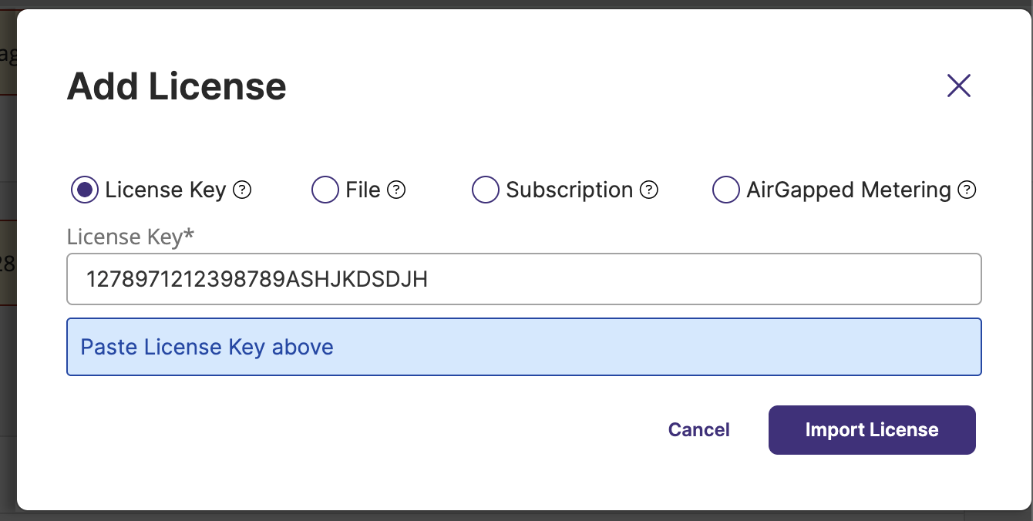The width and height of the screenshot is (1033, 521).
Task: Click the question mark icon after Subscription
Action: pos(649,190)
